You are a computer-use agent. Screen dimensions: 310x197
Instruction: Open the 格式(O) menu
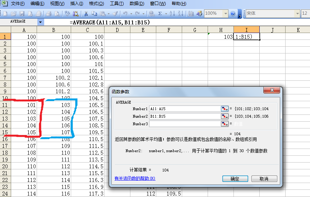(96, 4)
